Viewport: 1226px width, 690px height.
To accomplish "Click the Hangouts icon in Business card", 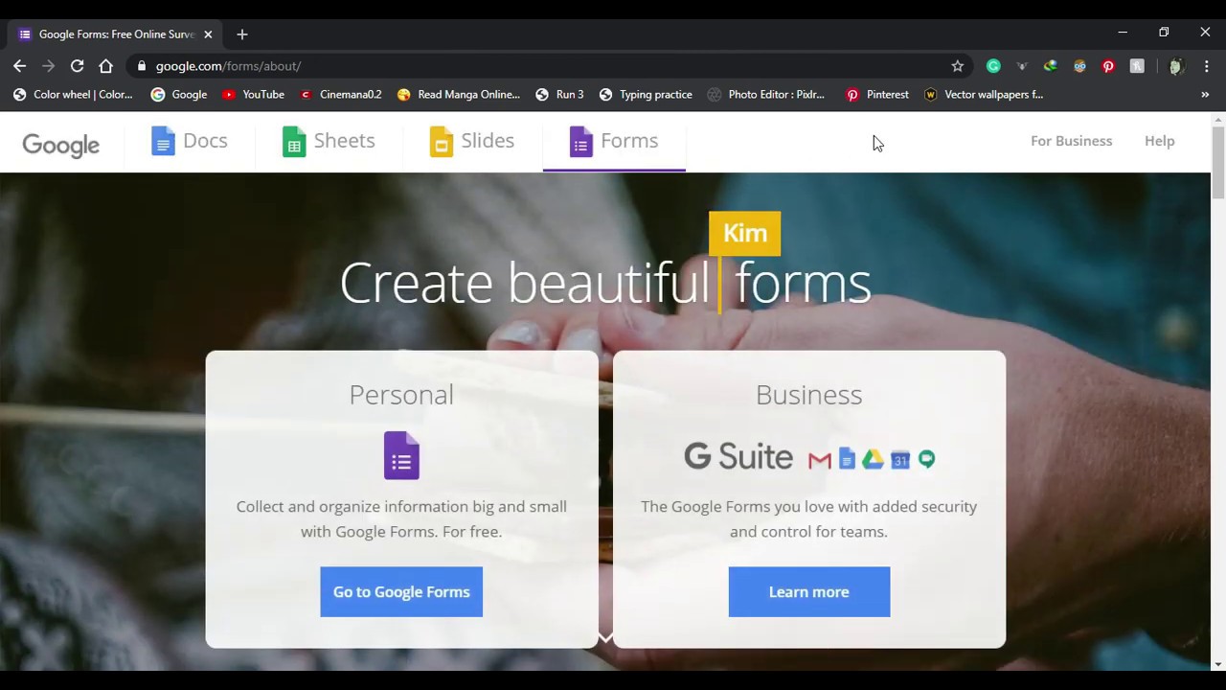I will [926, 459].
